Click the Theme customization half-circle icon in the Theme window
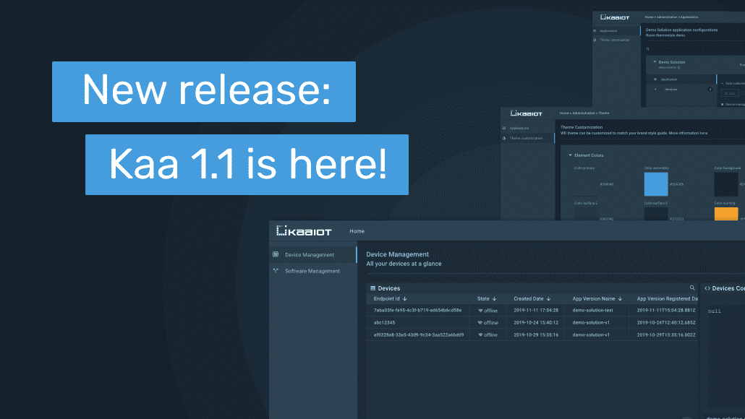The image size is (745, 419). coord(504,138)
